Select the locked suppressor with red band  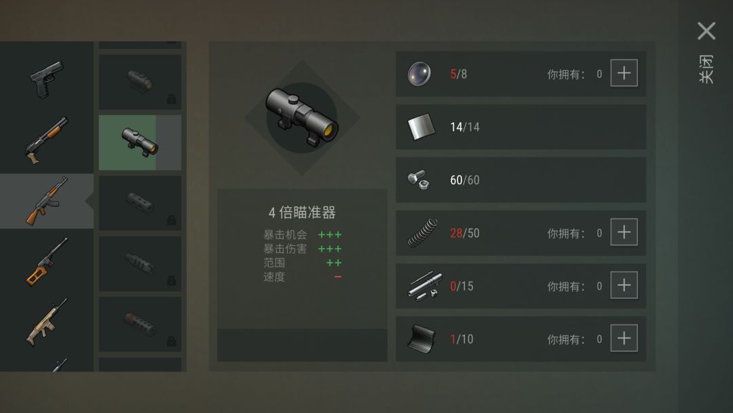pyautogui.click(x=140, y=323)
